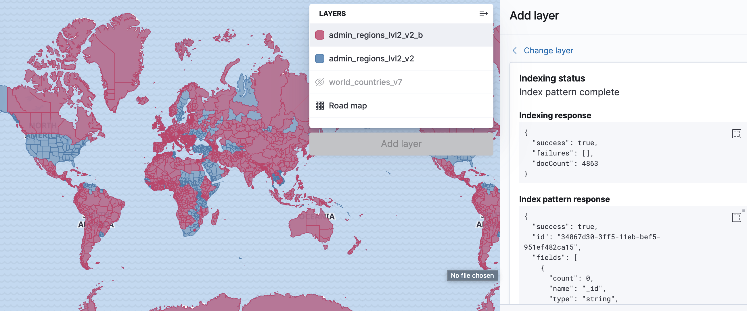Viewport: 747px width, 311px height.
Task: Open the Change layer selection screen
Action: (x=548, y=50)
